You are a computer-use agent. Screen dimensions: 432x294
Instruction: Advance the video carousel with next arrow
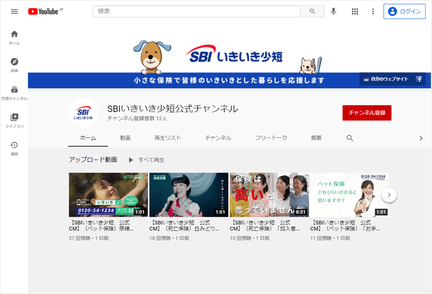click(x=389, y=195)
